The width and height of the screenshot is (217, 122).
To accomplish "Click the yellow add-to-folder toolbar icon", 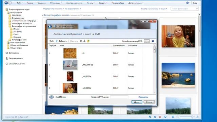I will [88, 41].
